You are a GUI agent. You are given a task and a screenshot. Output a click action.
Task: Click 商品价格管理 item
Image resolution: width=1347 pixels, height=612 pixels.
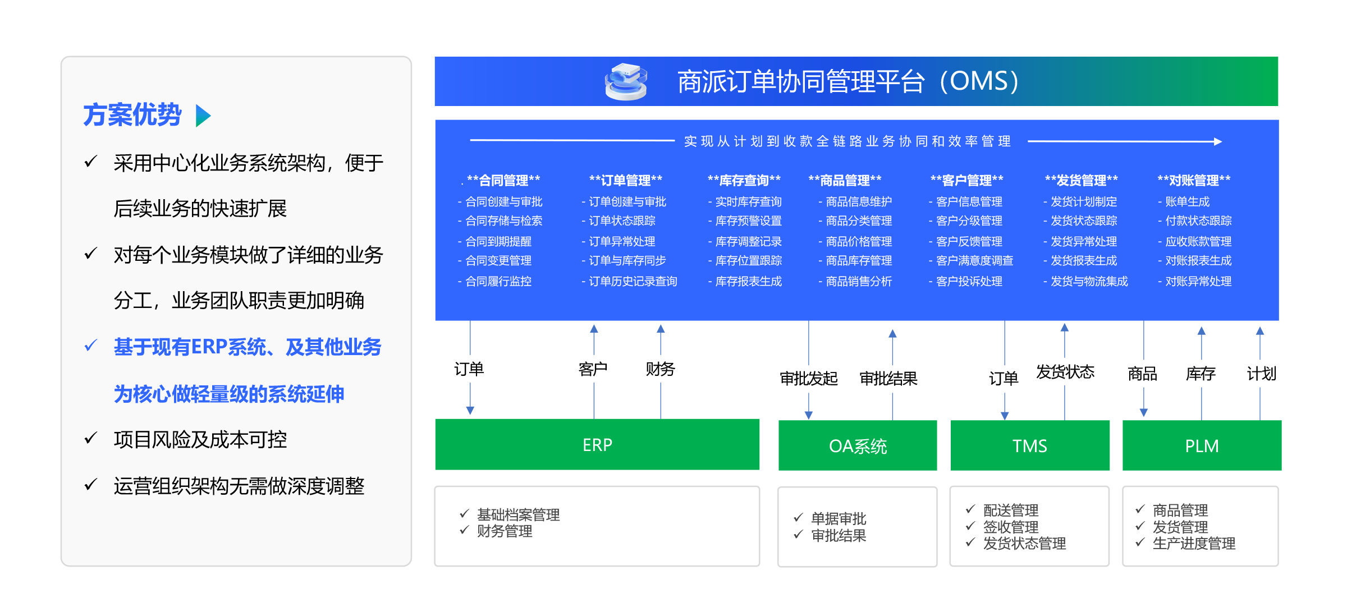(855, 241)
